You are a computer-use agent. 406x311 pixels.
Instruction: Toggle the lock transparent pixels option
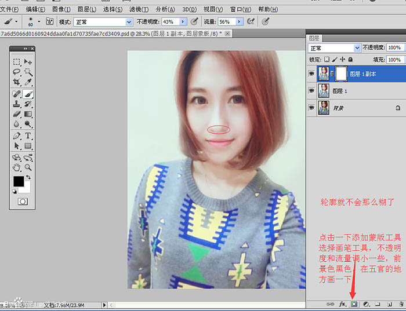click(x=327, y=60)
